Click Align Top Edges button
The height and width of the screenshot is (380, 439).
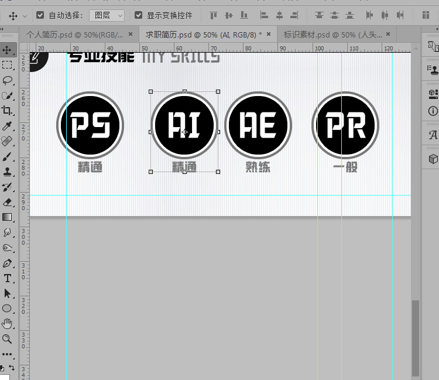(x=214, y=15)
